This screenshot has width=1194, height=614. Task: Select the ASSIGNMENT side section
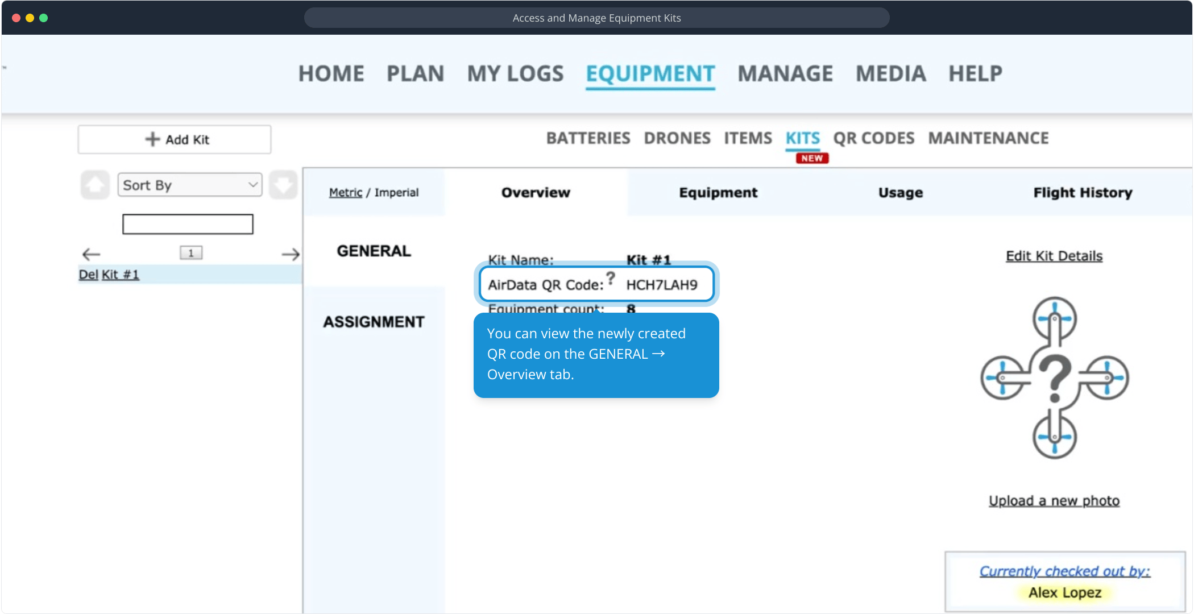click(374, 322)
